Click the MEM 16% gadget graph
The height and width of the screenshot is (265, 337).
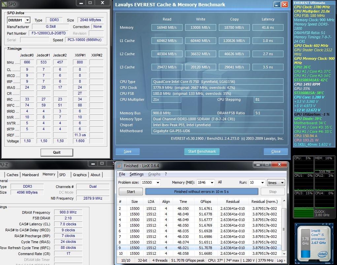tap(324, 165)
